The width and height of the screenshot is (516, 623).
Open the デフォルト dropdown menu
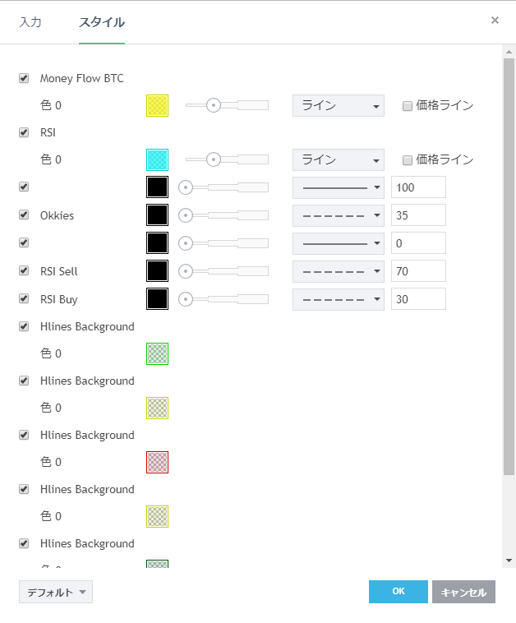[x=56, y=592]
